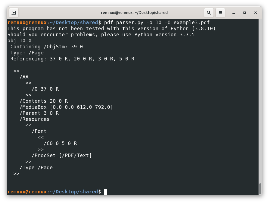Click the /C0_0 5 0 R font entry
This screenshot has width=269, height=203.
[x=60, y=143]
